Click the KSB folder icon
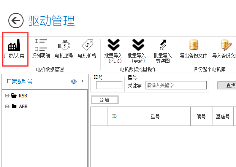This screenshot has height=167, width=236. coord(14,95)
